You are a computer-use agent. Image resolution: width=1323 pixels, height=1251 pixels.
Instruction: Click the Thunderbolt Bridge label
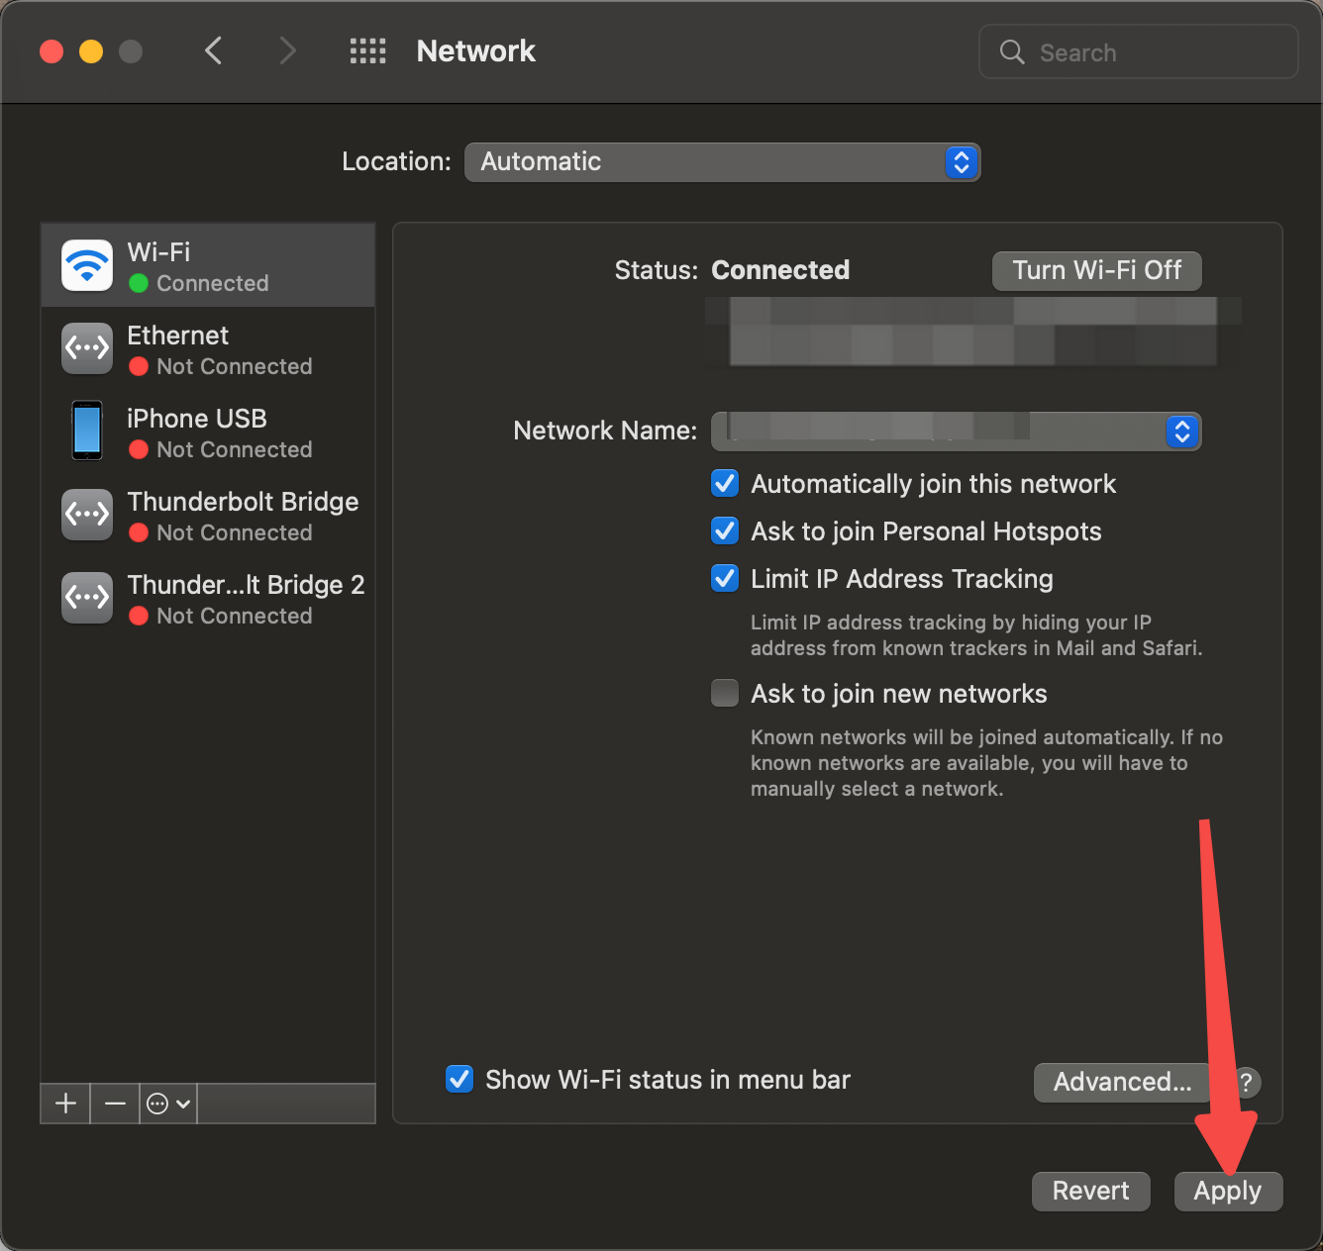pyautogui.click(x=243, y=502)
